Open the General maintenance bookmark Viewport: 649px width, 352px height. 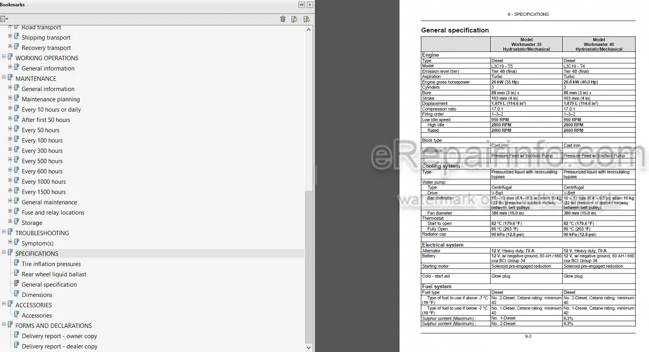[49, 202]
